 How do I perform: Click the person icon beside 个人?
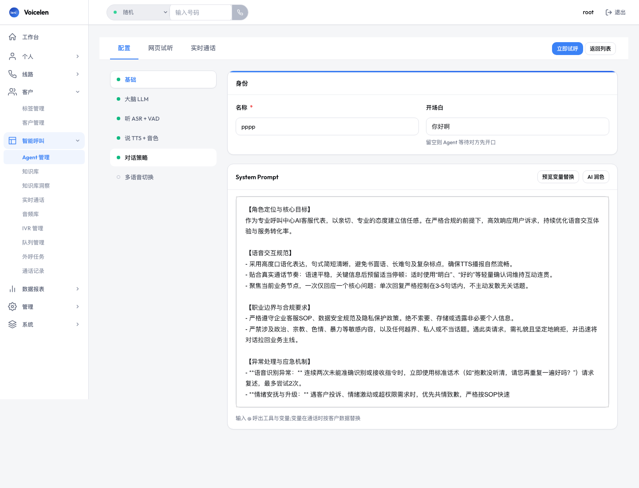(x=12, y=56)
